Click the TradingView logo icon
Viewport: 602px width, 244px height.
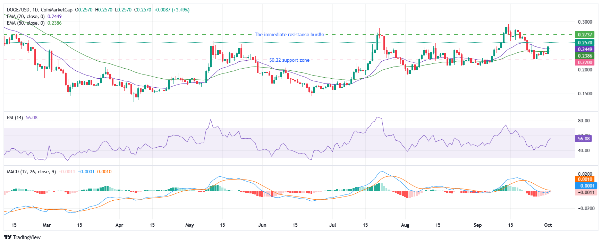click(x=8, y=237)
